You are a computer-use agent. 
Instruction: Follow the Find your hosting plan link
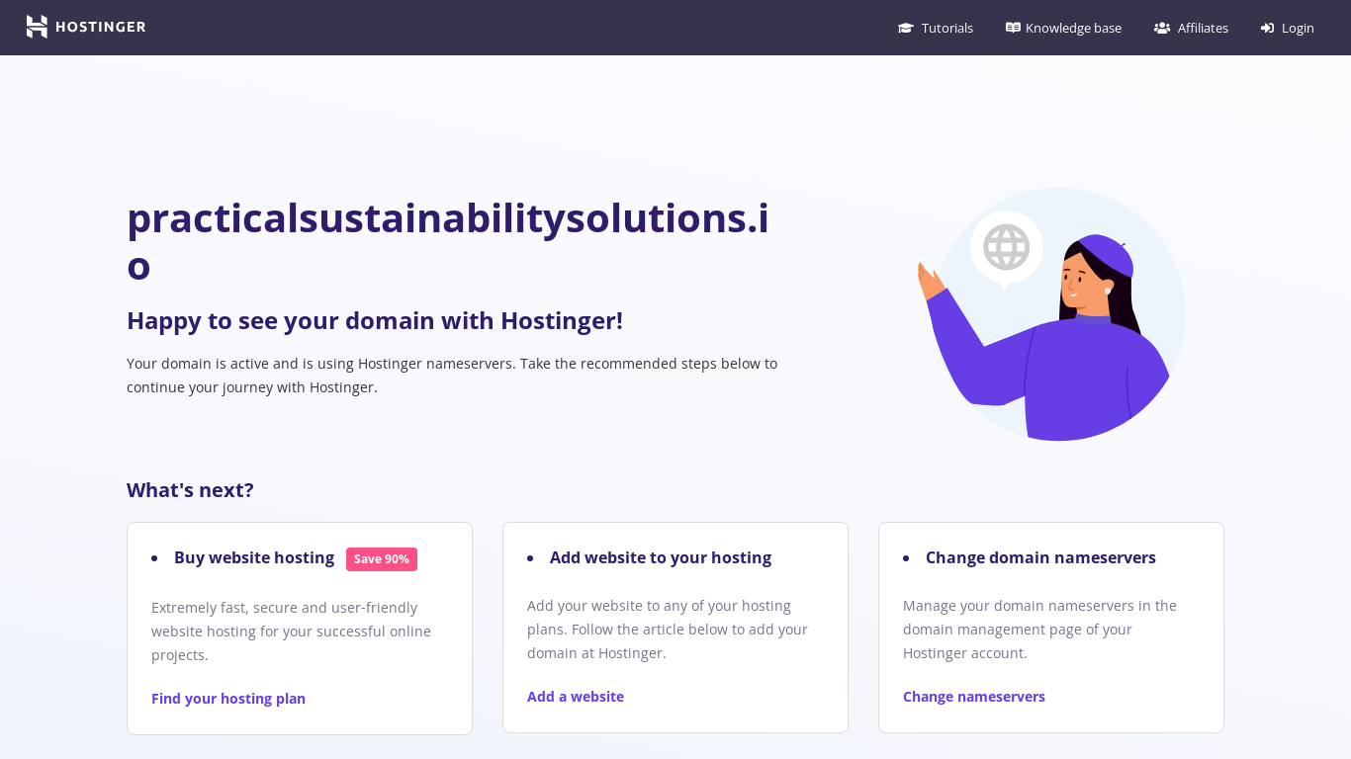[228, 699]
